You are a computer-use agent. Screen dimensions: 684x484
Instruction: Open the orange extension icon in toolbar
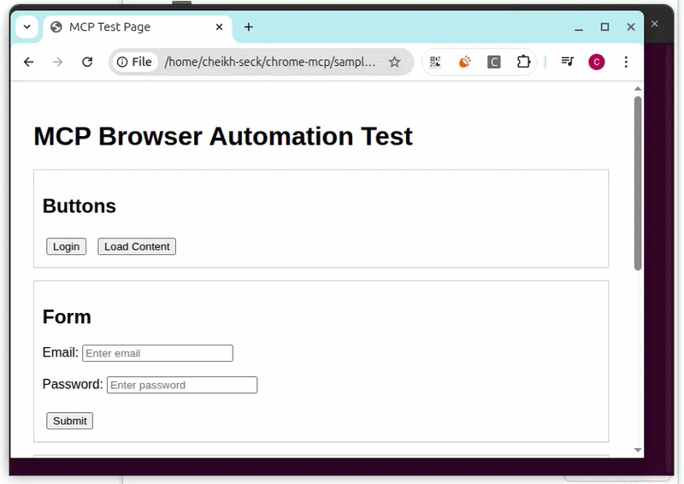[464, 62]
